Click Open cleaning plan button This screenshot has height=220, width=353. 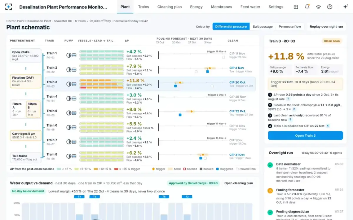point(239,183)
